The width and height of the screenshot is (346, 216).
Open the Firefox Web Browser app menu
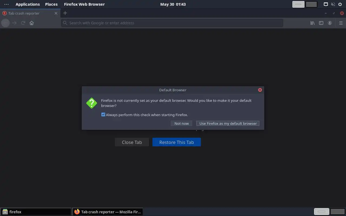tap(84, 4)
